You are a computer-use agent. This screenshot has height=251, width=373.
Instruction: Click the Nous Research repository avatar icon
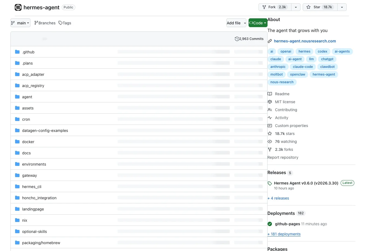point(18,7)
